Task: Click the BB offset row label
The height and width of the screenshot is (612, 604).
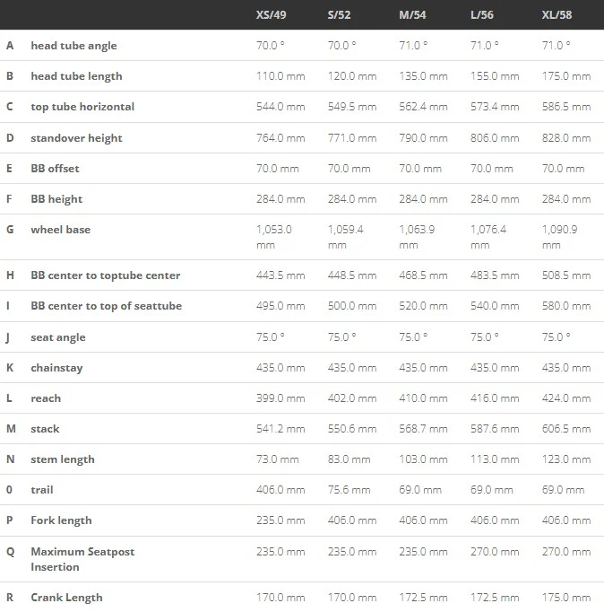Action: click(55, 169)
